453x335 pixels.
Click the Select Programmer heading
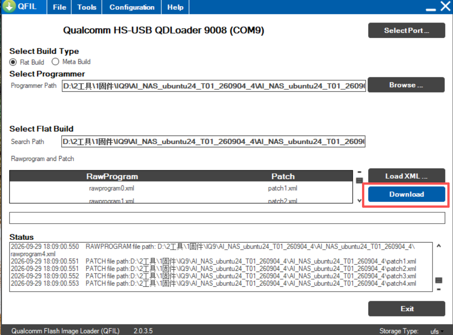tap(47, 74)
